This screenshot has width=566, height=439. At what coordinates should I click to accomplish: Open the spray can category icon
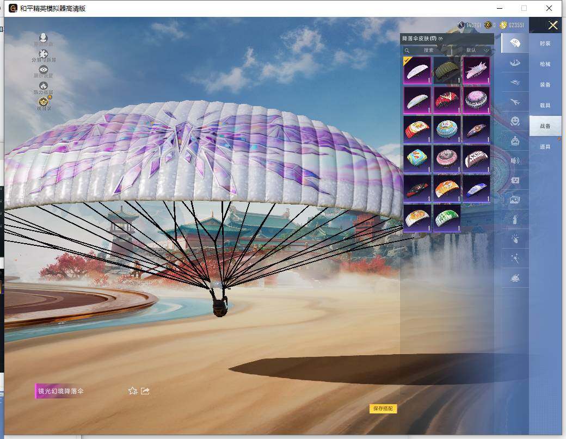pyautogui.click(x=515, y=219)
